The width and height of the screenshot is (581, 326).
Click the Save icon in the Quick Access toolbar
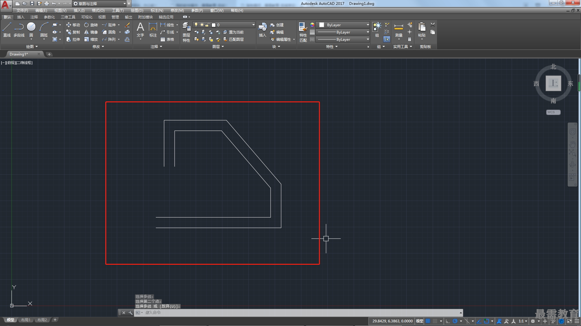[32, 4]
